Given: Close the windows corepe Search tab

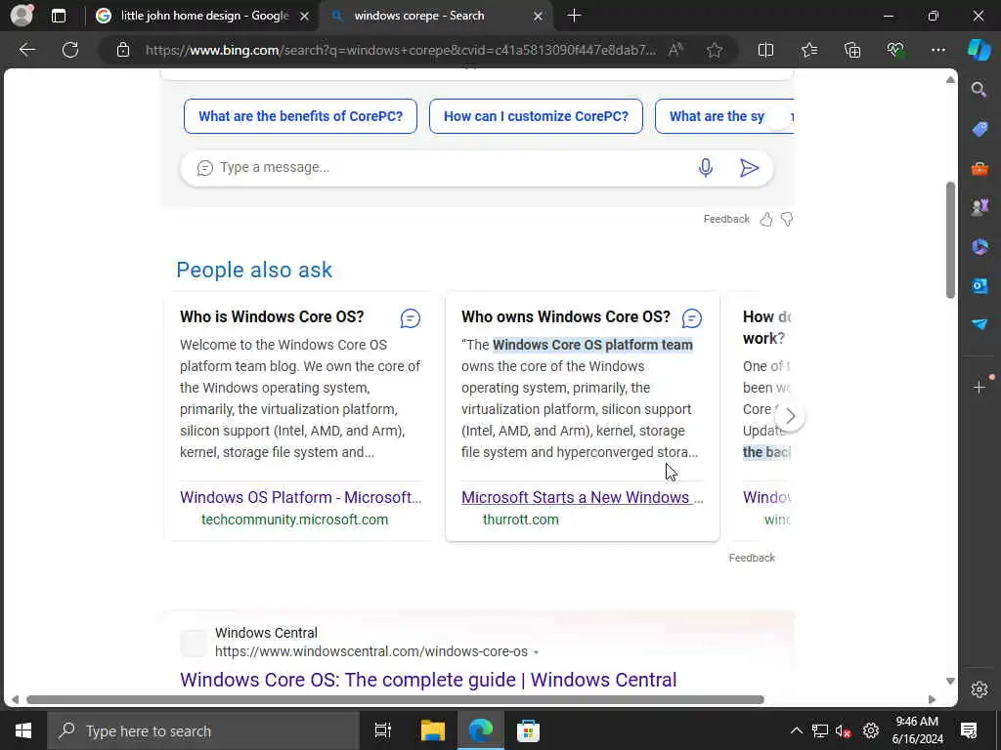Looking at the screenshot, I should tap(538, 16).
